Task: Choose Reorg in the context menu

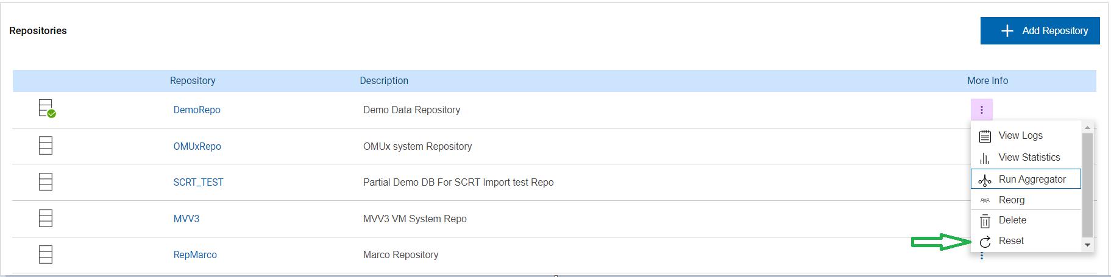Action: [1011, 200]
